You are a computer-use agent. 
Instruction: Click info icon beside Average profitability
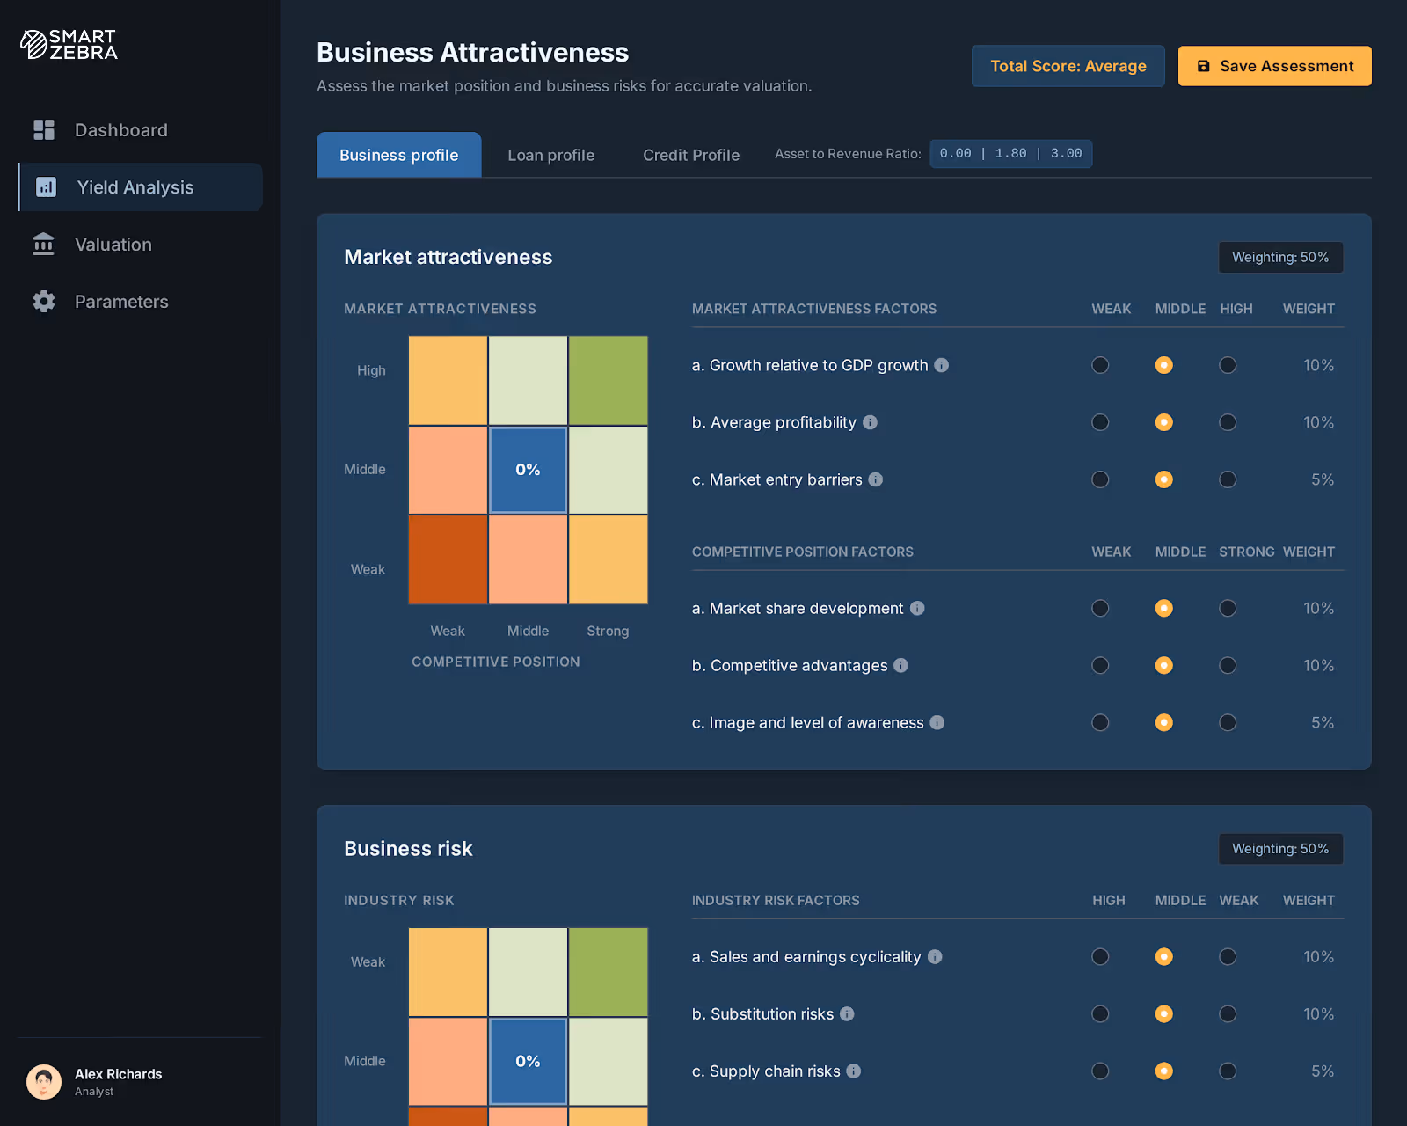click(870, 422)
